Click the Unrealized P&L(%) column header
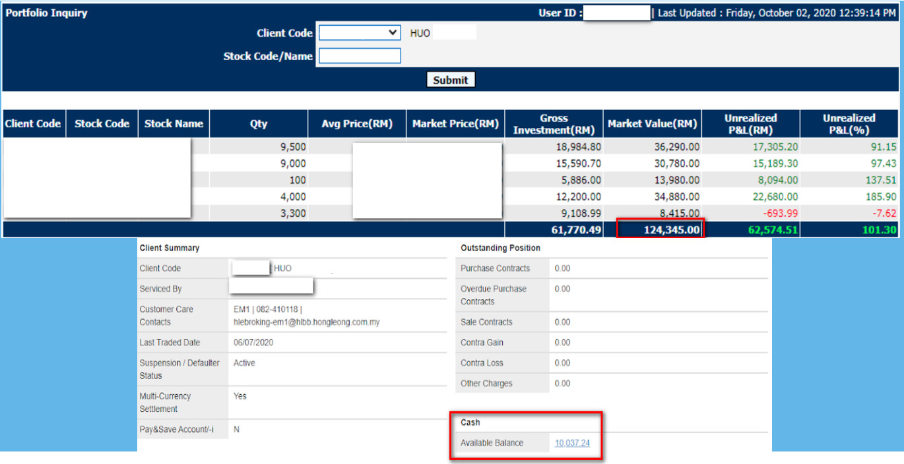 point(849,124)
